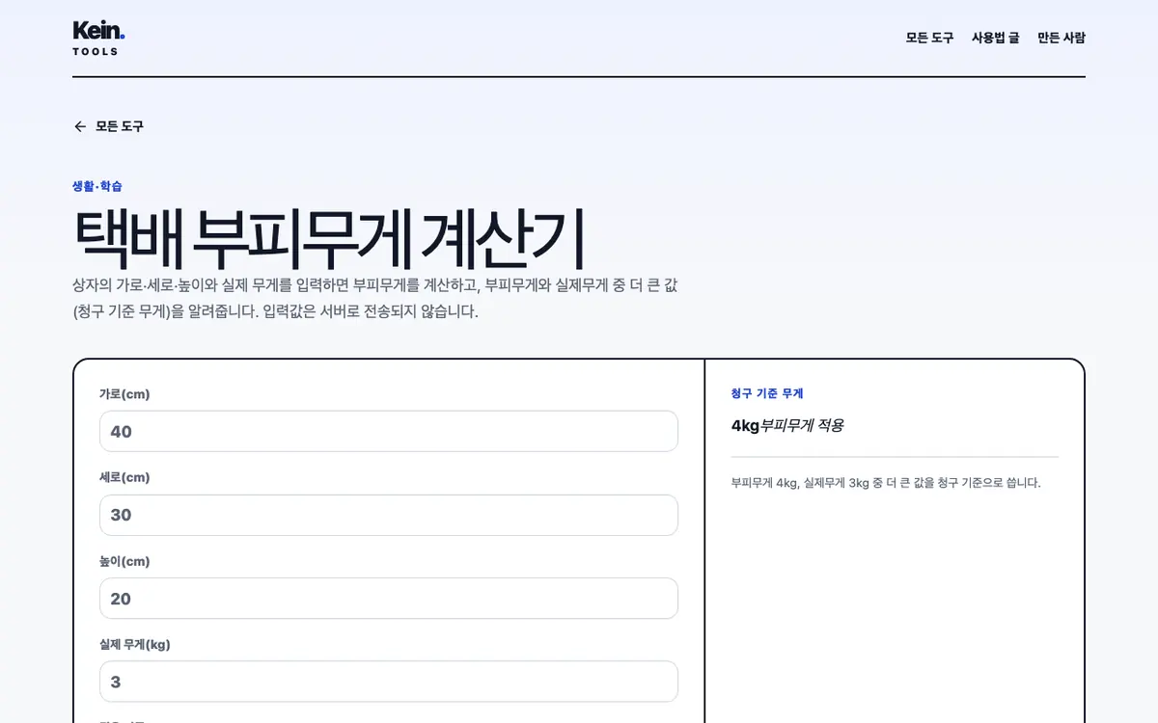
Task: Open the 사용법 글 navigation item
Action: pyautogui.click(x=995, y=38)
